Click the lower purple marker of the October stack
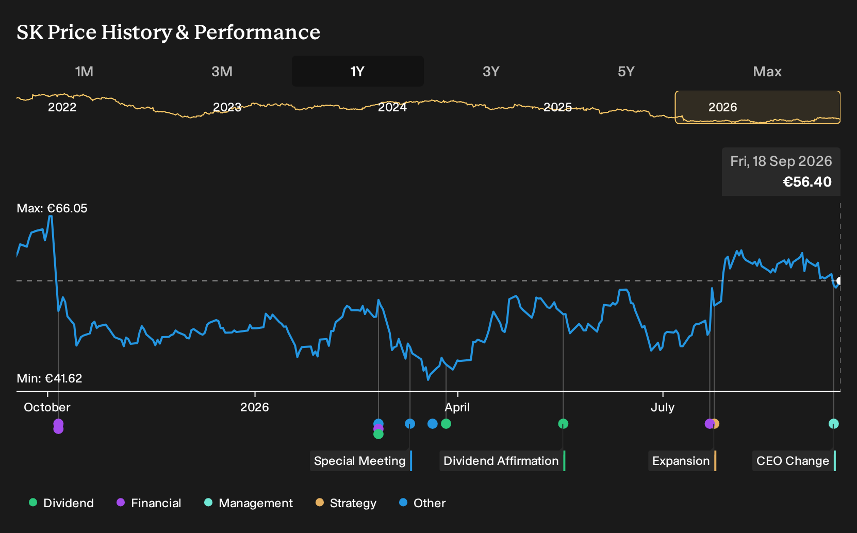Screen dimensions: 857x533 click(58, 430)
